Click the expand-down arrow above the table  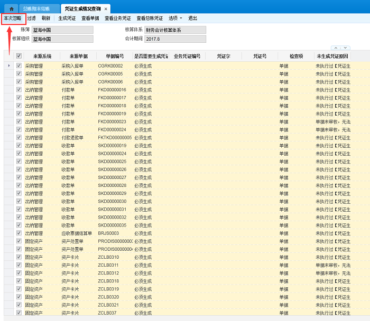click(345, 48)
